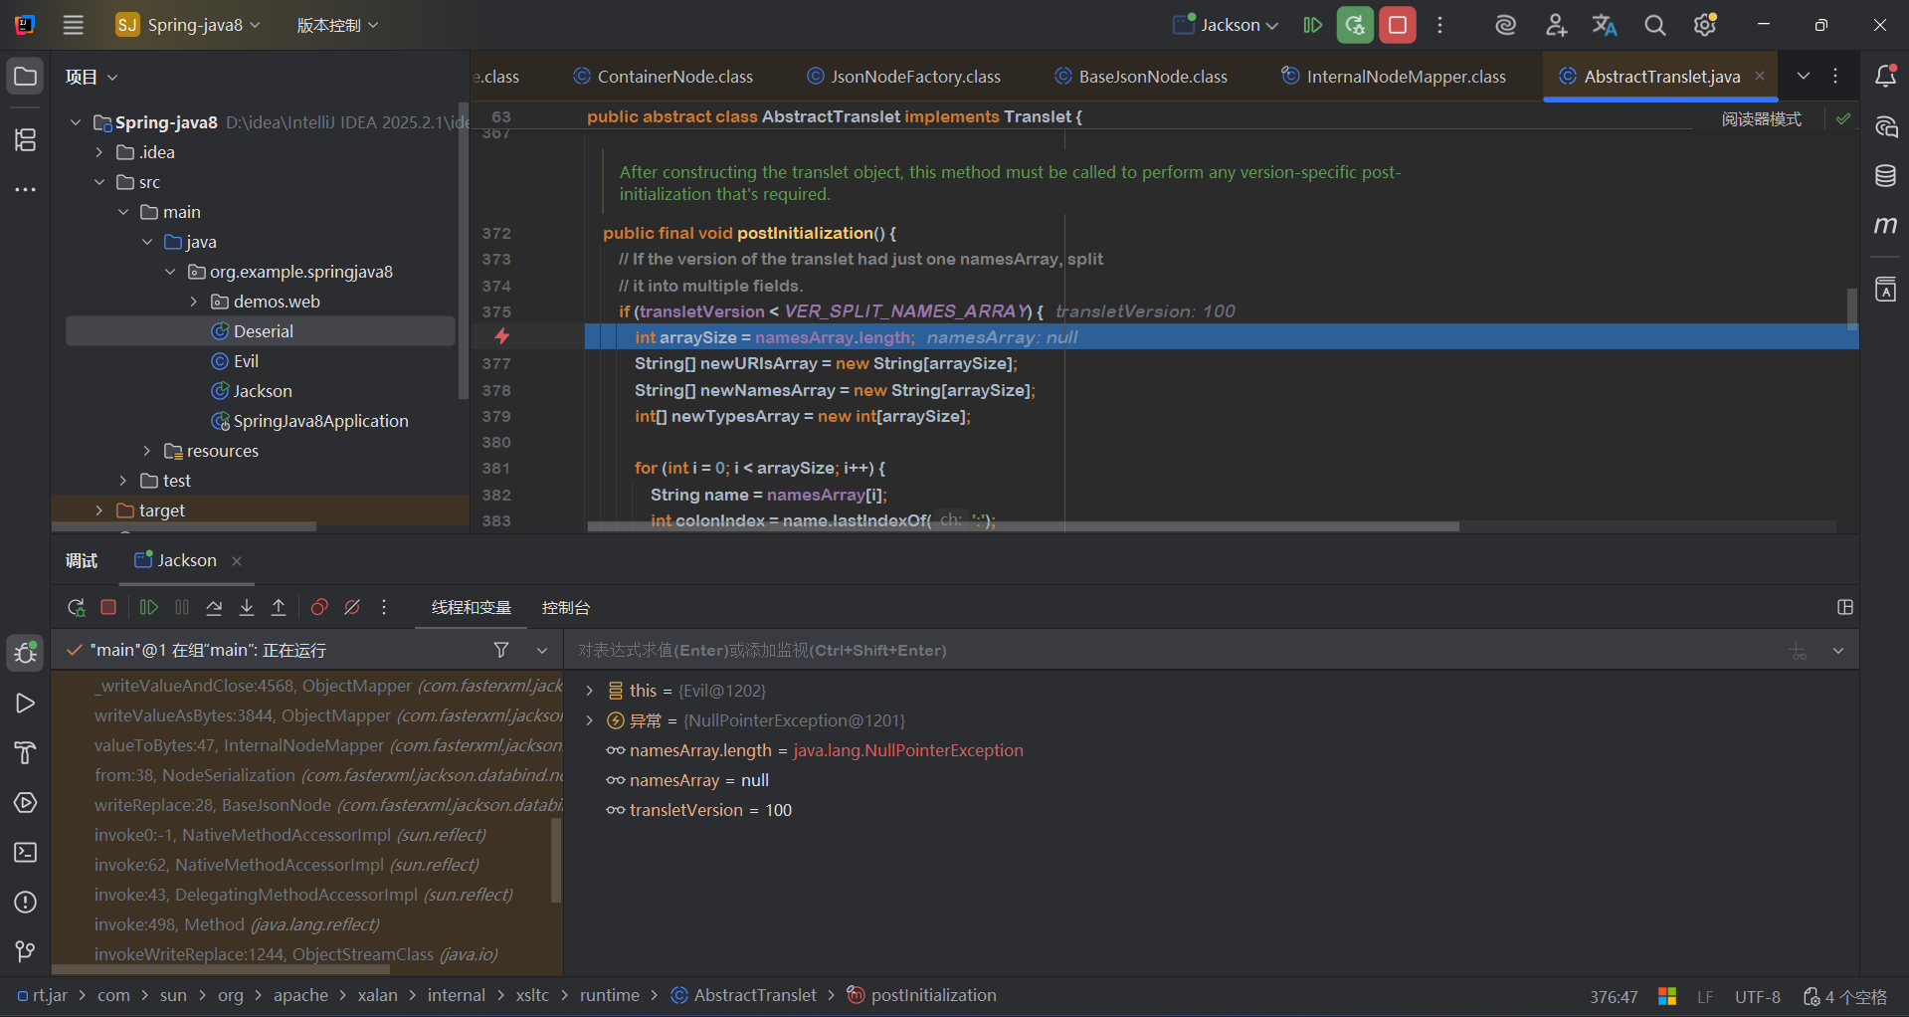Switch to the 控制台 console tab
Screen dimensions: 1909x1017
(x=565, y=607)
